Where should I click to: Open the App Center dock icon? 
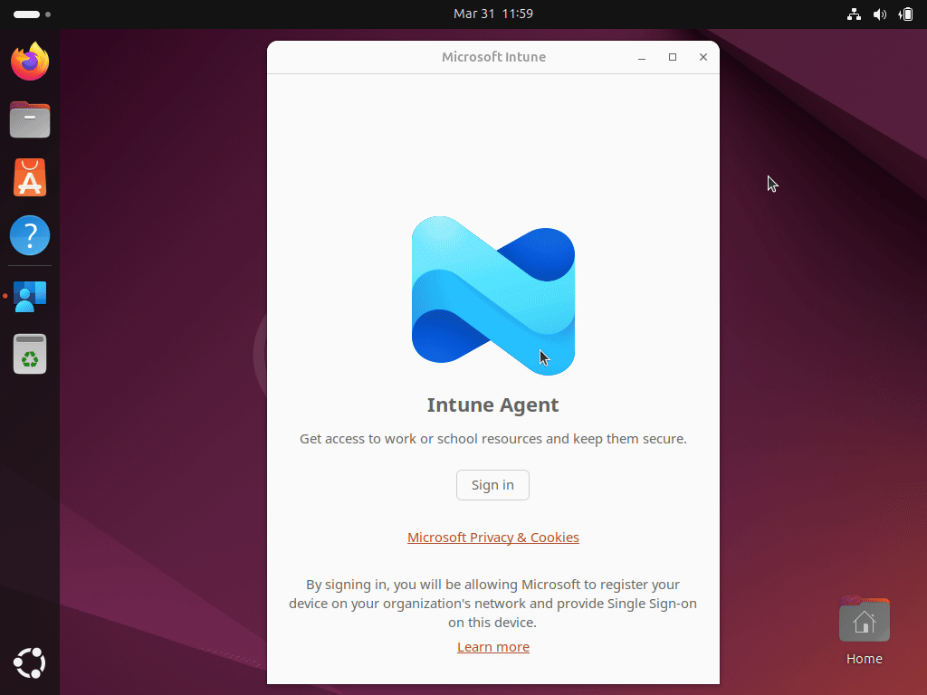tap(30, 178)
